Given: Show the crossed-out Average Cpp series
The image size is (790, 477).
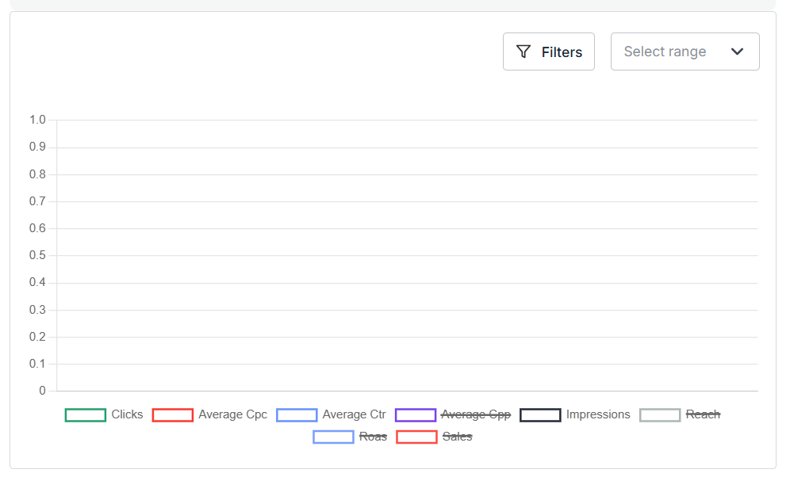Looking at the screenshot, I should (475, 414).
